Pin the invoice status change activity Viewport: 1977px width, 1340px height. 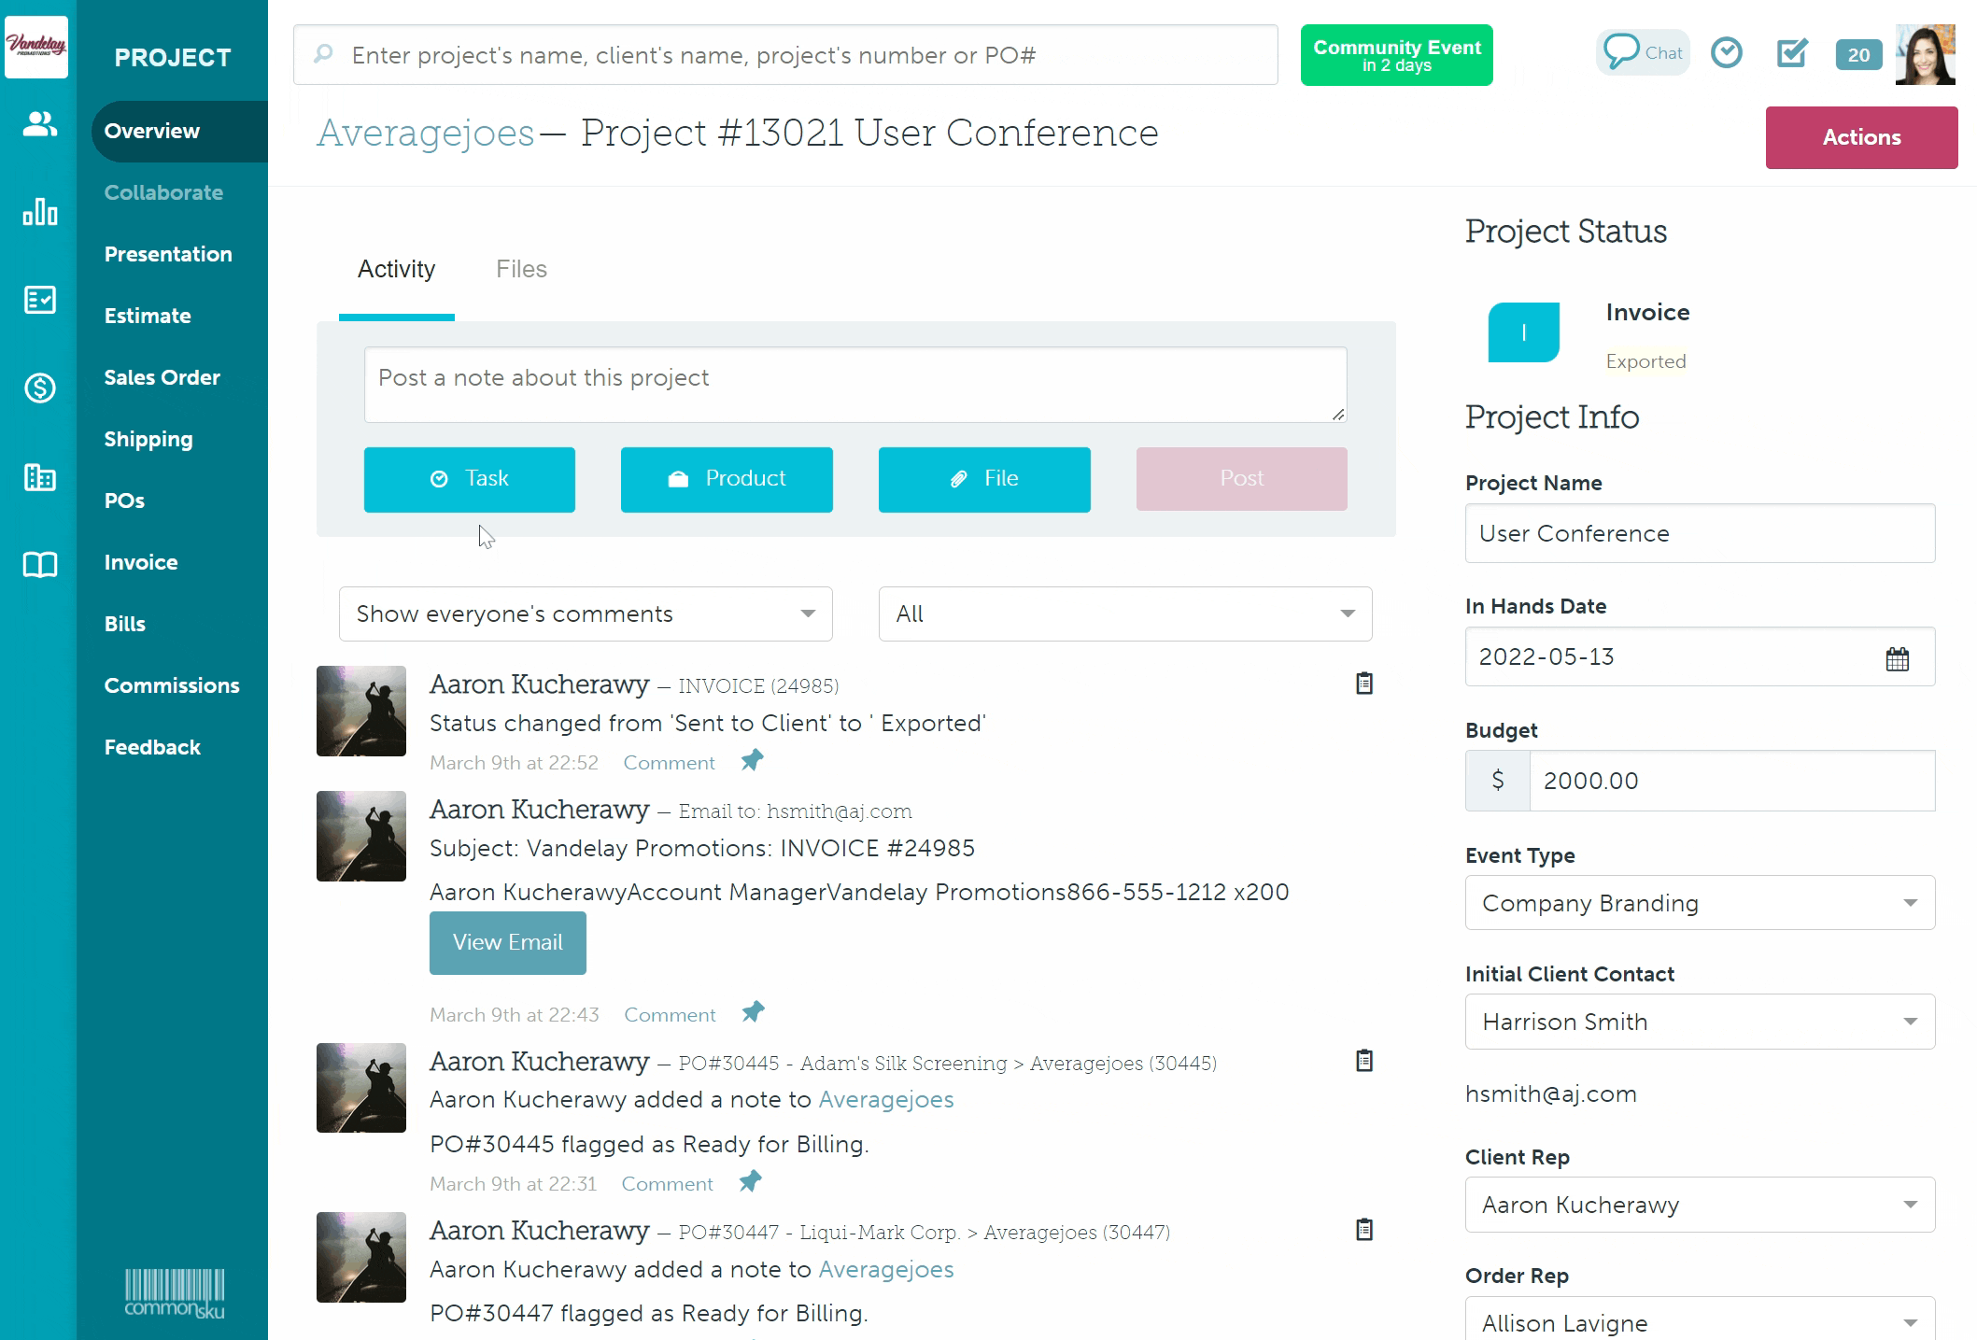click(x=752, y=761)
